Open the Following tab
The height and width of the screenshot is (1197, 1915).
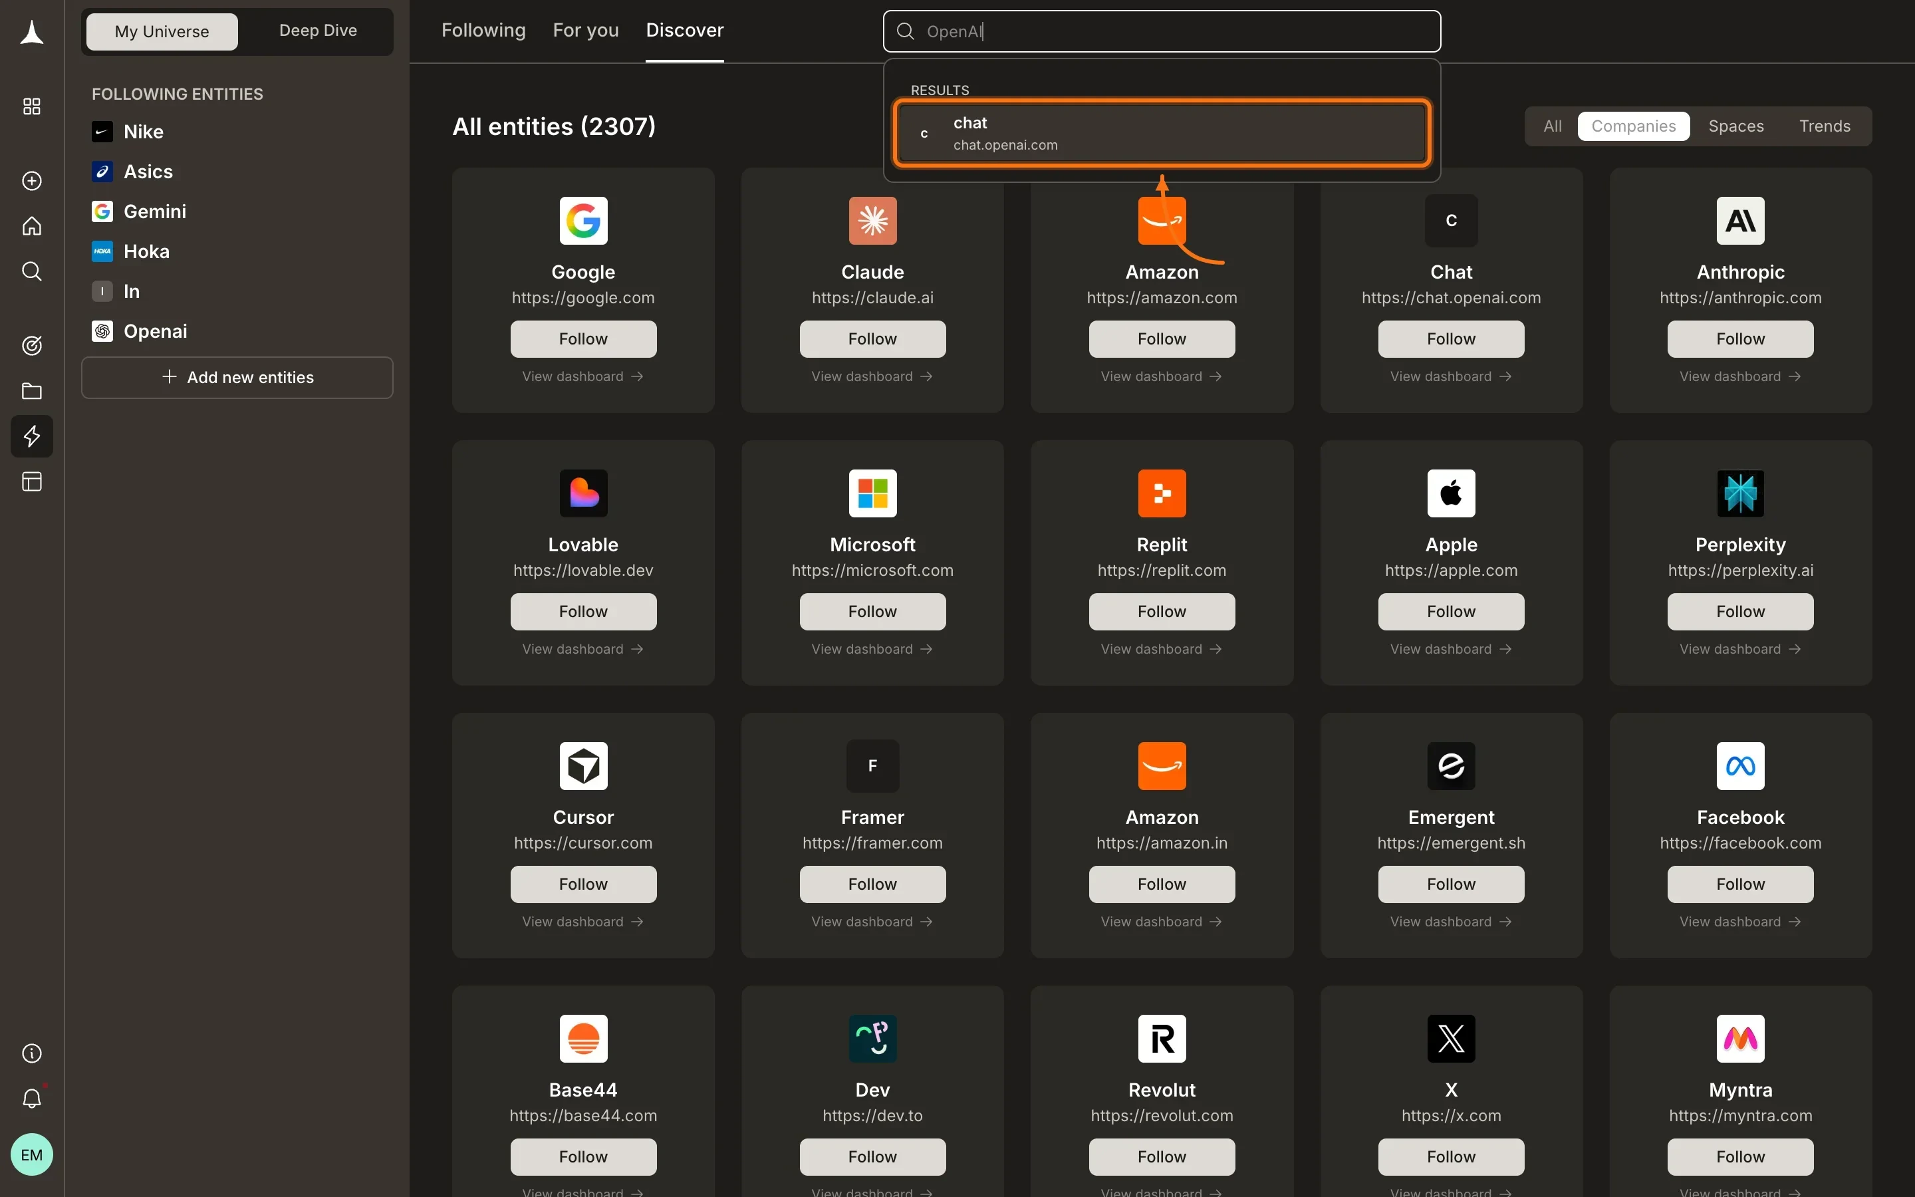[x=483, y=30]
